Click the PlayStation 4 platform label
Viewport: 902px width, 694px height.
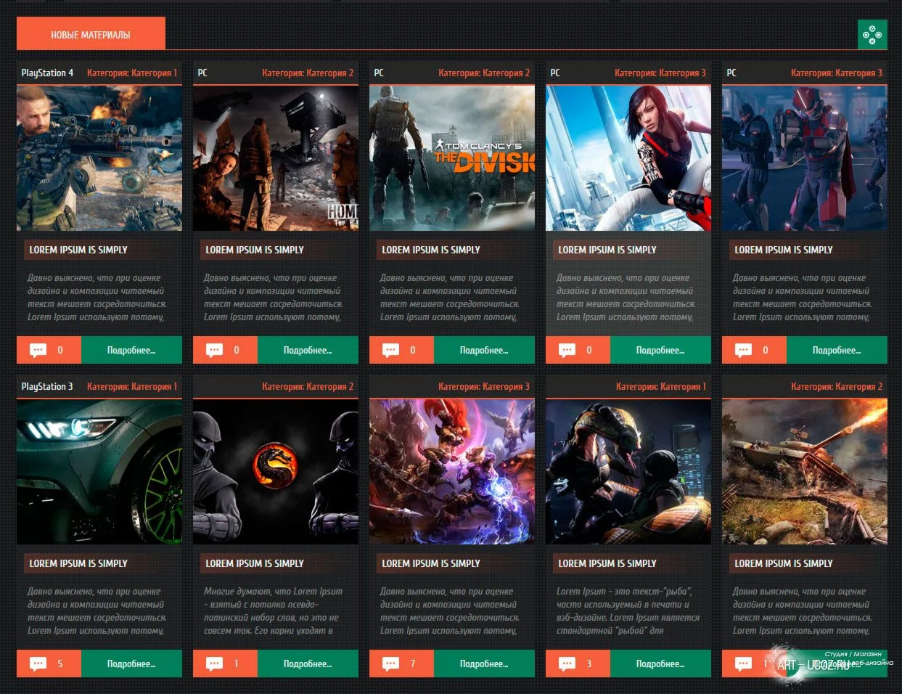[47, 73]
